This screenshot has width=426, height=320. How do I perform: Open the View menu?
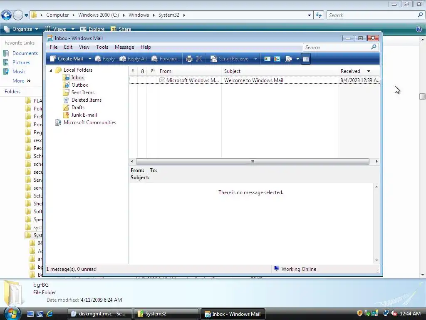point(84,47)
